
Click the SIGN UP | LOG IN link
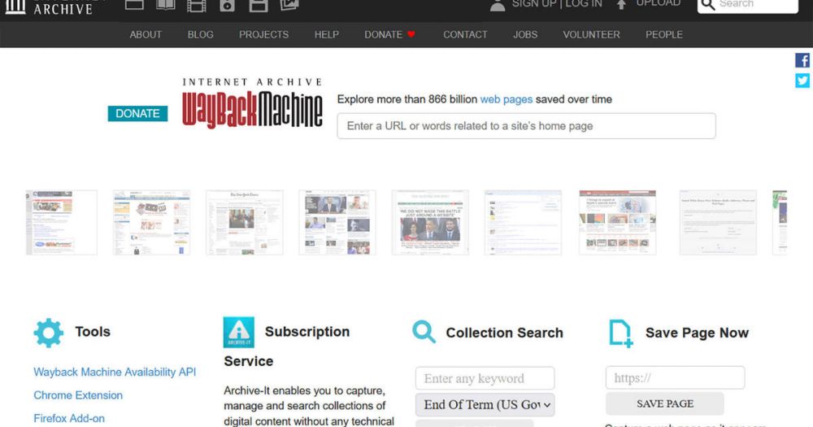point(557,4)
